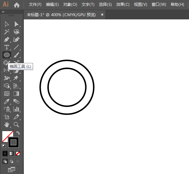Go to the Home screen icon
This screenshot has height=174, width=189.
(17, 5)
